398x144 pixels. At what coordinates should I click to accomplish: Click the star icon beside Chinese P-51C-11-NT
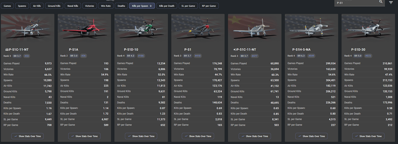(234, 50)
